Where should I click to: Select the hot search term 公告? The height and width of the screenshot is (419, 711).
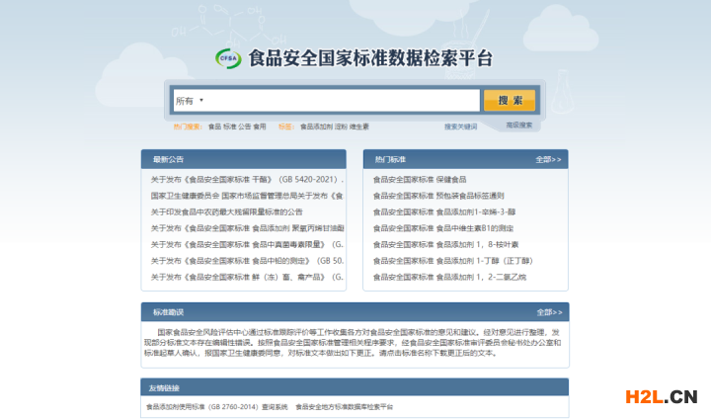[244, 126]
